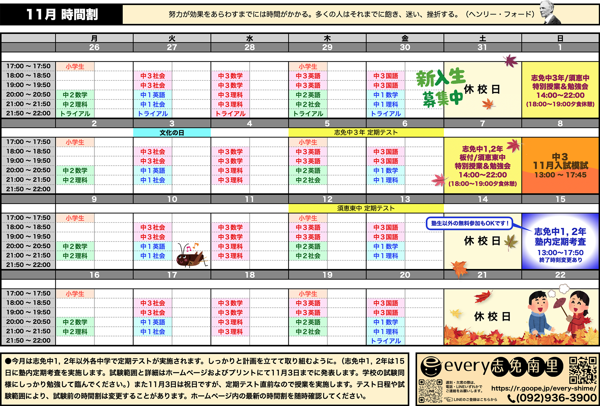The width and height of the screenshot is (600, 406).
Task: Click 中1数学 cell on Friday 13
Action: 386,246
